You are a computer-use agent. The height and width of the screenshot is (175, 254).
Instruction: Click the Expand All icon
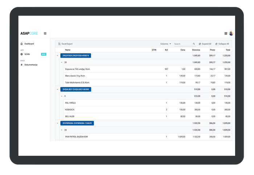(x=200, y=44)
